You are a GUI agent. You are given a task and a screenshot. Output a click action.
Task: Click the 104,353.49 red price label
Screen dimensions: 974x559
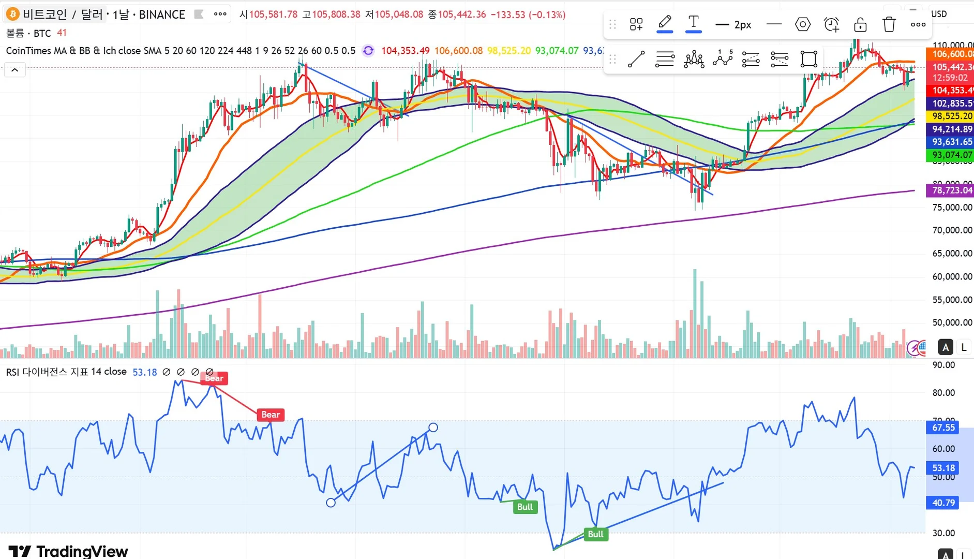coord(950,91)
